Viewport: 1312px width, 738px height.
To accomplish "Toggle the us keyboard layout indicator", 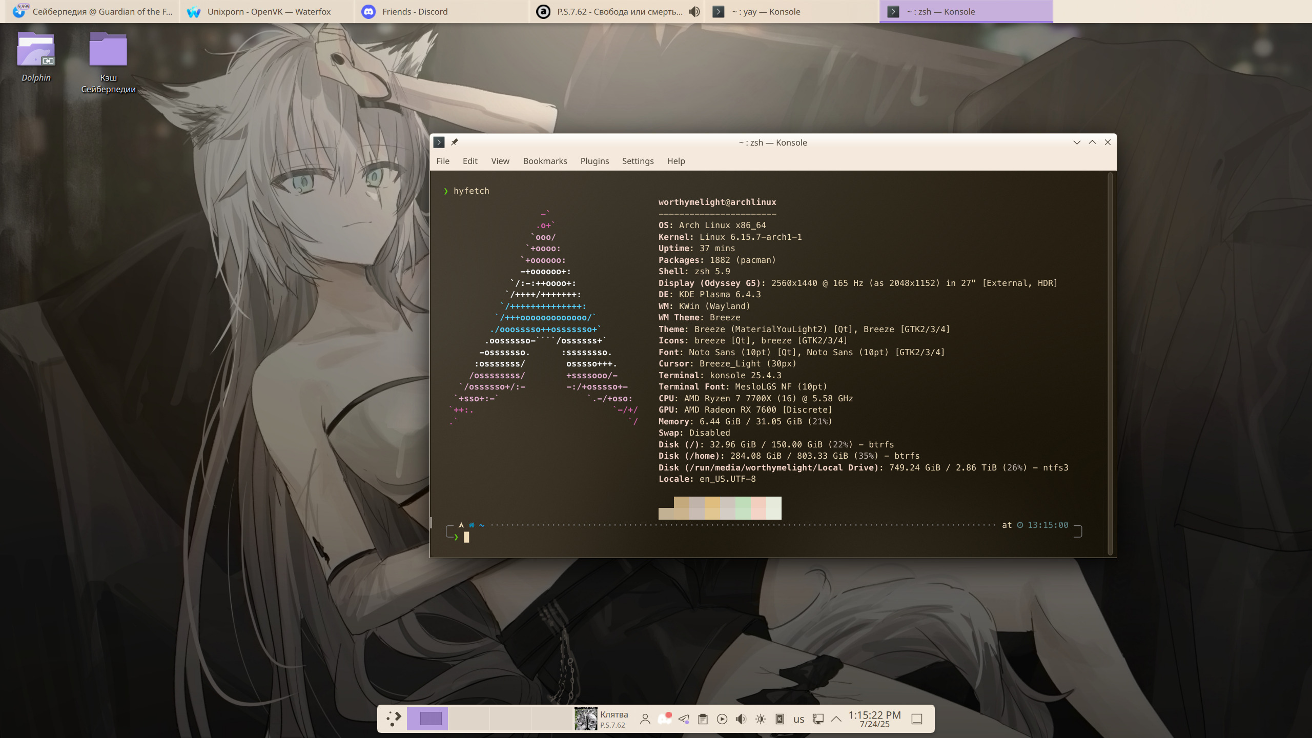I will 798,719.
